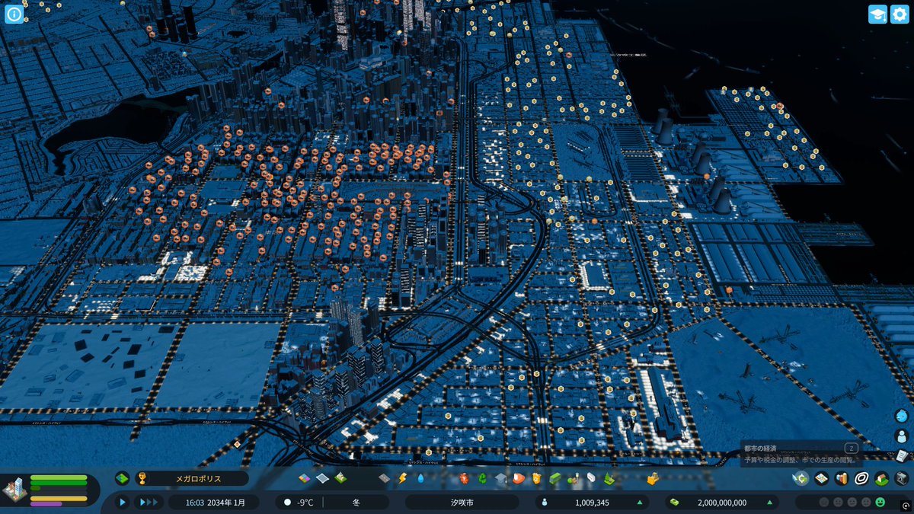Open the zone demand building icon
The width and height of the screenshot is (914, 514).
tap(15, 490)
